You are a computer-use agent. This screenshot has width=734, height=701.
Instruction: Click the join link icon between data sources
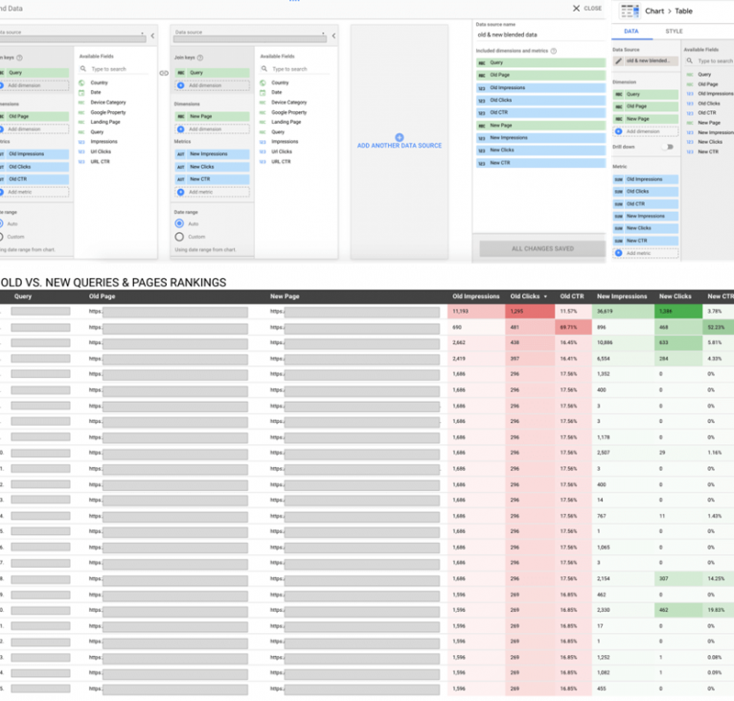164,73
